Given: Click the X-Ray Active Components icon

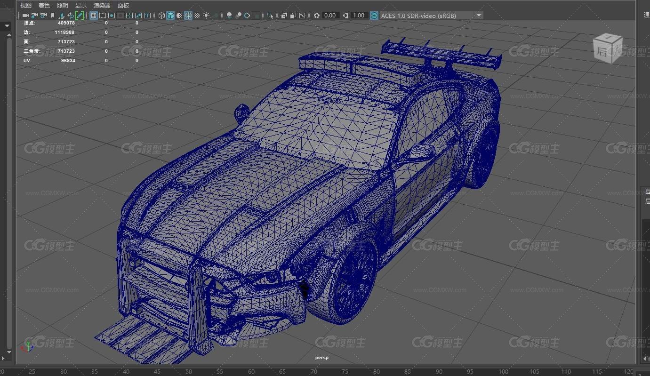Looking at the screenshot, I should tap(293, 16).
